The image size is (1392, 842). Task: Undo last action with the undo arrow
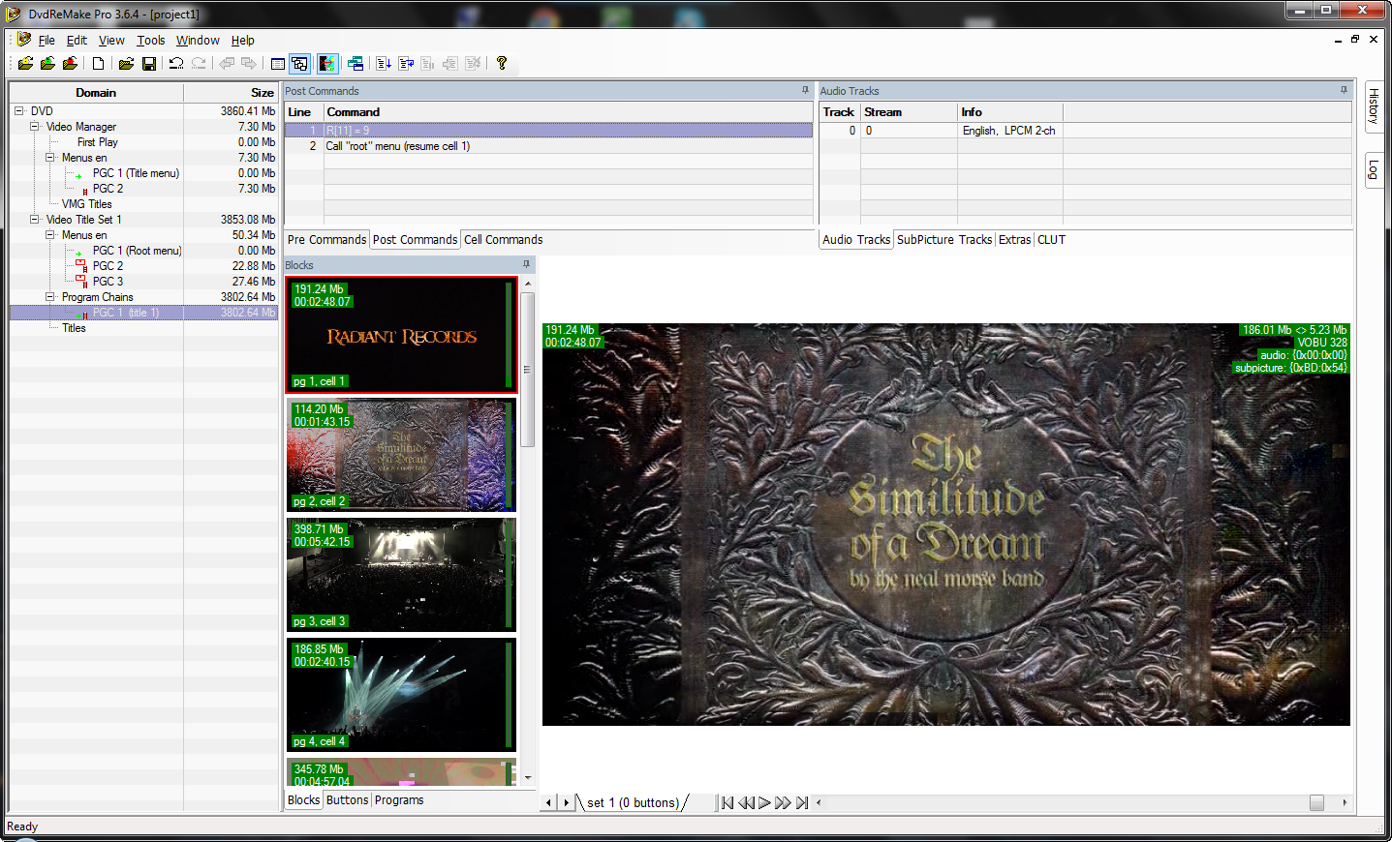(x=176, y=64)
